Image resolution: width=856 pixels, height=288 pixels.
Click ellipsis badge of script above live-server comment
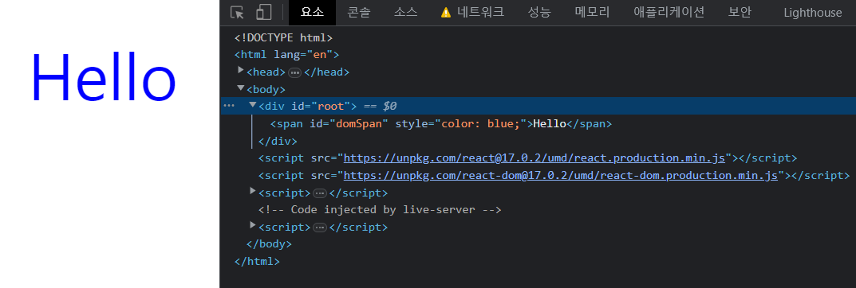click(320, 193)
